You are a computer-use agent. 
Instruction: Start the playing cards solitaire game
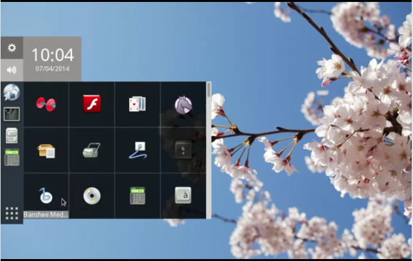pyautogui.click(x=137, y=104)
